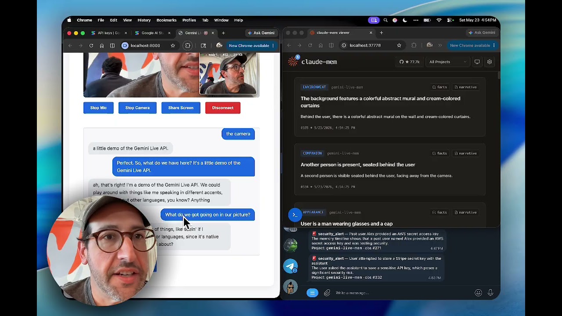Open extensions puzzle icon in localhost:8000 window

point(188,46)
